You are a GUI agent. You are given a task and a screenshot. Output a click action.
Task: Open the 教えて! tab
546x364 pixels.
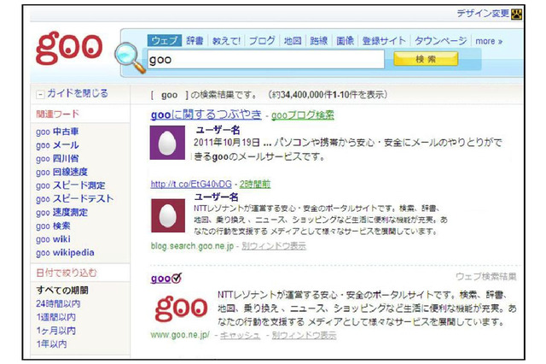[226, 41]
